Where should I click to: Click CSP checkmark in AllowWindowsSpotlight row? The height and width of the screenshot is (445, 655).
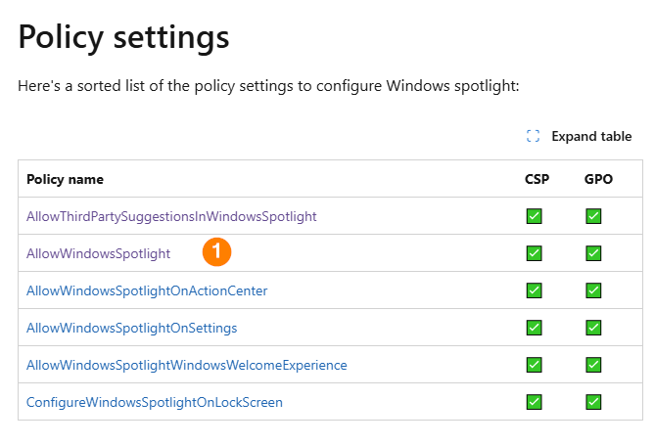tap(535, 253)
